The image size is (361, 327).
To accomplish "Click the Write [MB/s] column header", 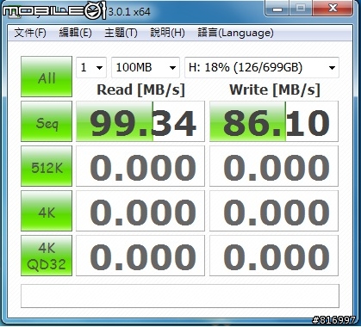I will coord(275,89).
